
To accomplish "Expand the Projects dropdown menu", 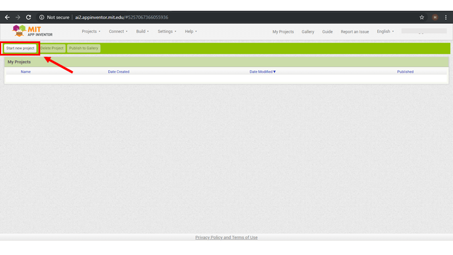I will coord(91,32).
